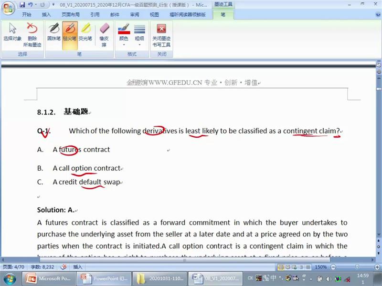Select the 荧光笔 highlighter pen
Viewport: 382px width, 286px height.
pos(85,32)
